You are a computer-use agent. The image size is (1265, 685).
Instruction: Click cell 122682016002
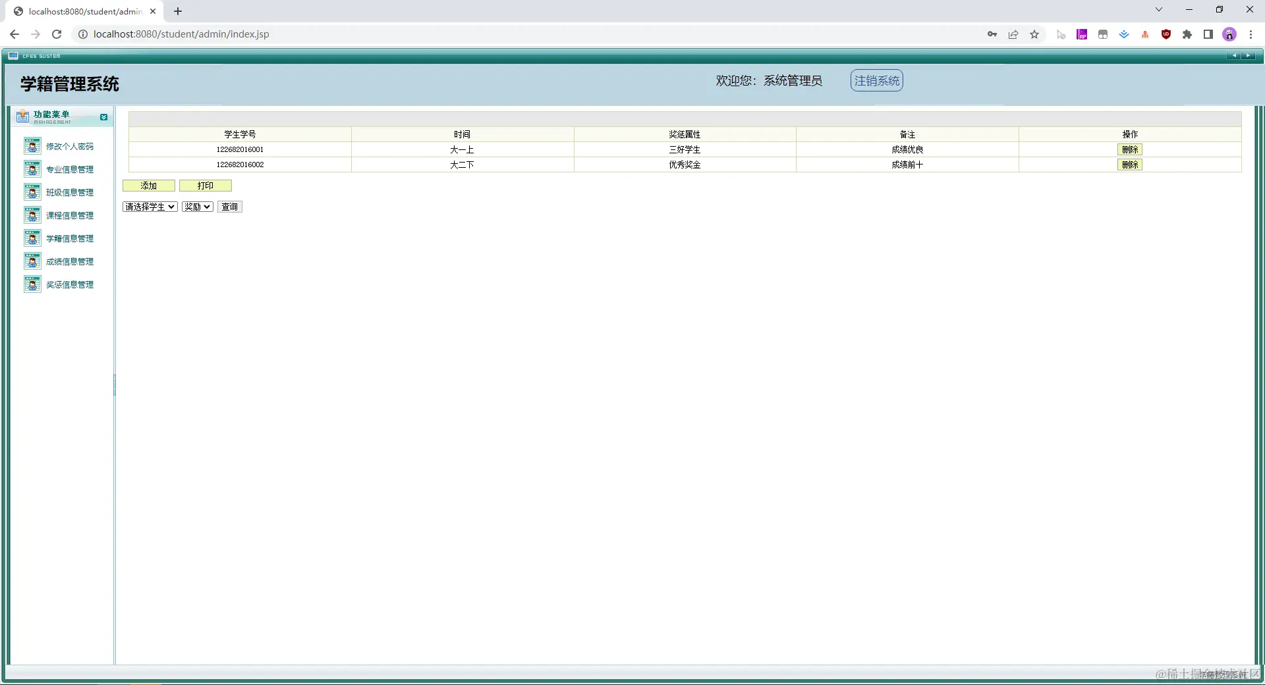(240, 165)
